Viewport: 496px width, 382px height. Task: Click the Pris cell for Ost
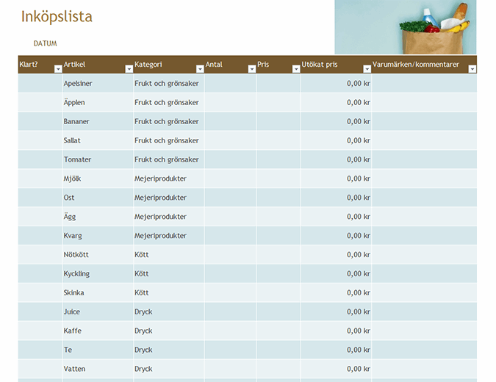point(278,198)
